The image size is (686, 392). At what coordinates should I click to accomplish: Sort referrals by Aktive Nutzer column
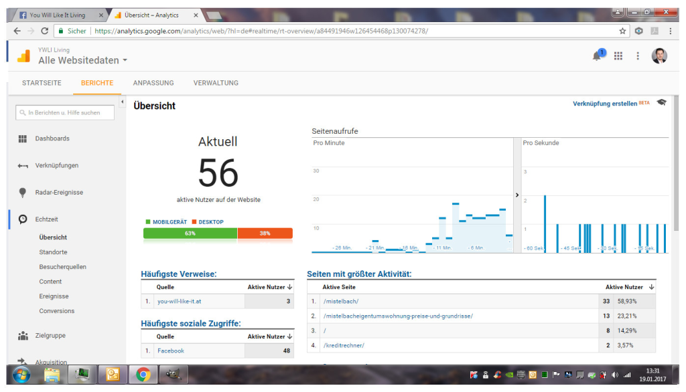(x=270, y=287)
